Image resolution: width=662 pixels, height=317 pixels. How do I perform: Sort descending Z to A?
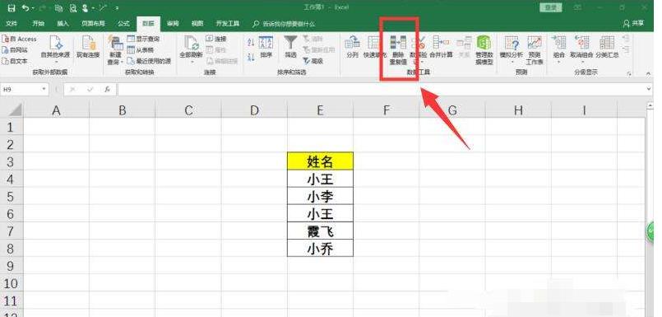[x=251, y=57]
